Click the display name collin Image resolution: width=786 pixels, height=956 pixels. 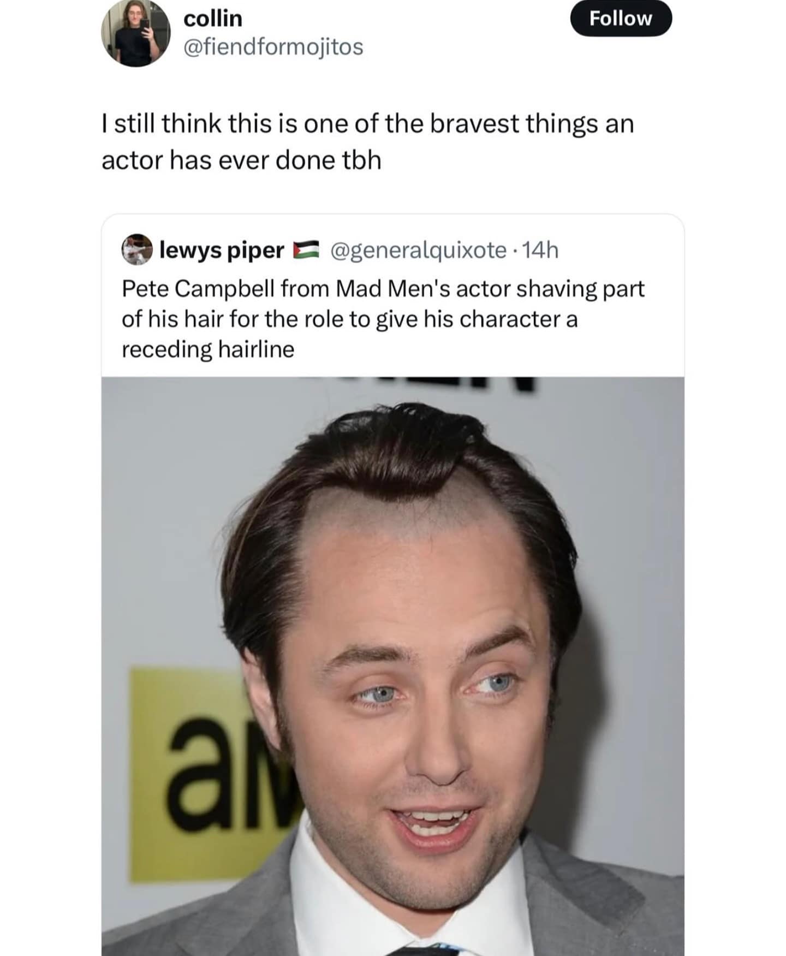(x=213, y=19)
